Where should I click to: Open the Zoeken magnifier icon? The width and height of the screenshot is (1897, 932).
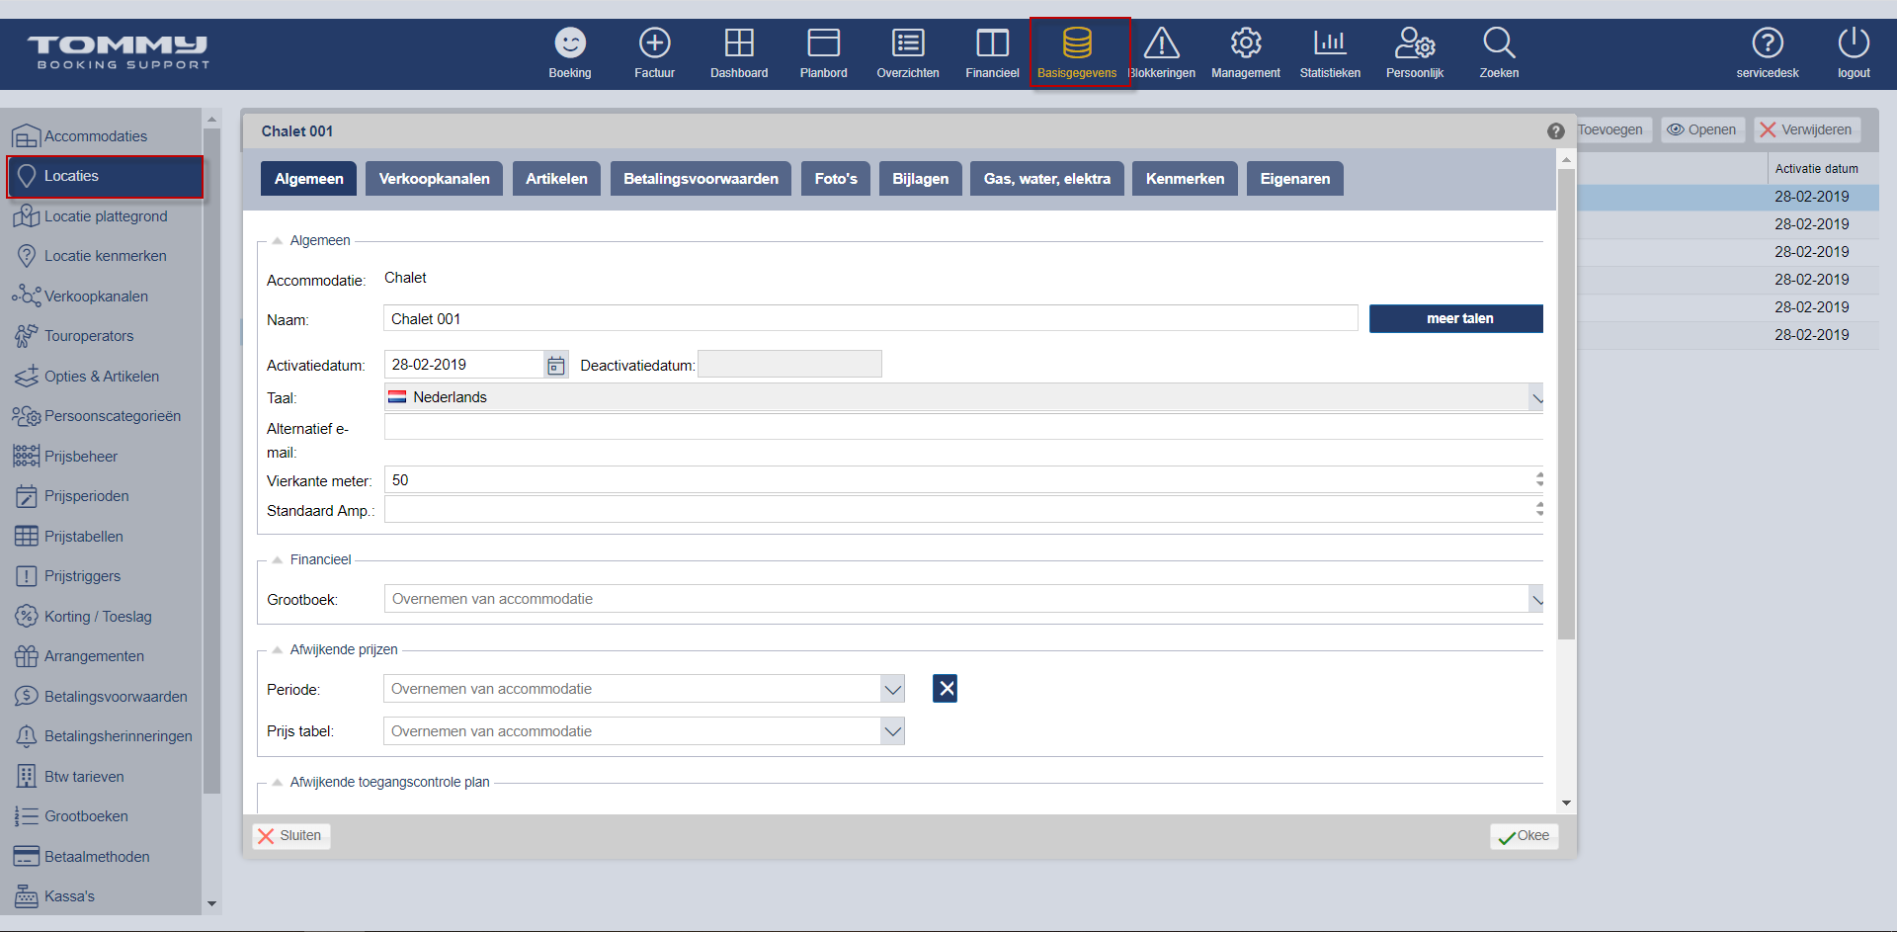(x=1499, y=43)
